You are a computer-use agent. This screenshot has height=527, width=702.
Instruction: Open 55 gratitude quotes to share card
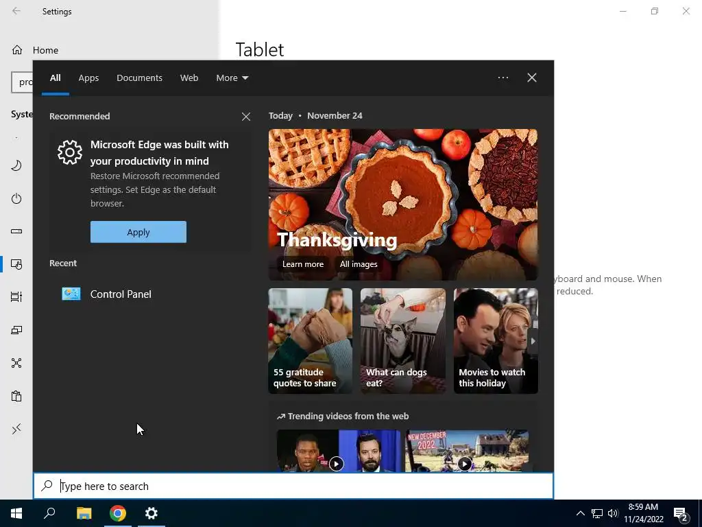[311, 341]
